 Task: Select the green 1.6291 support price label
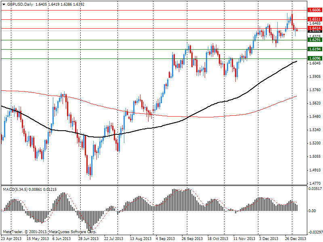(x=314, y=40)
